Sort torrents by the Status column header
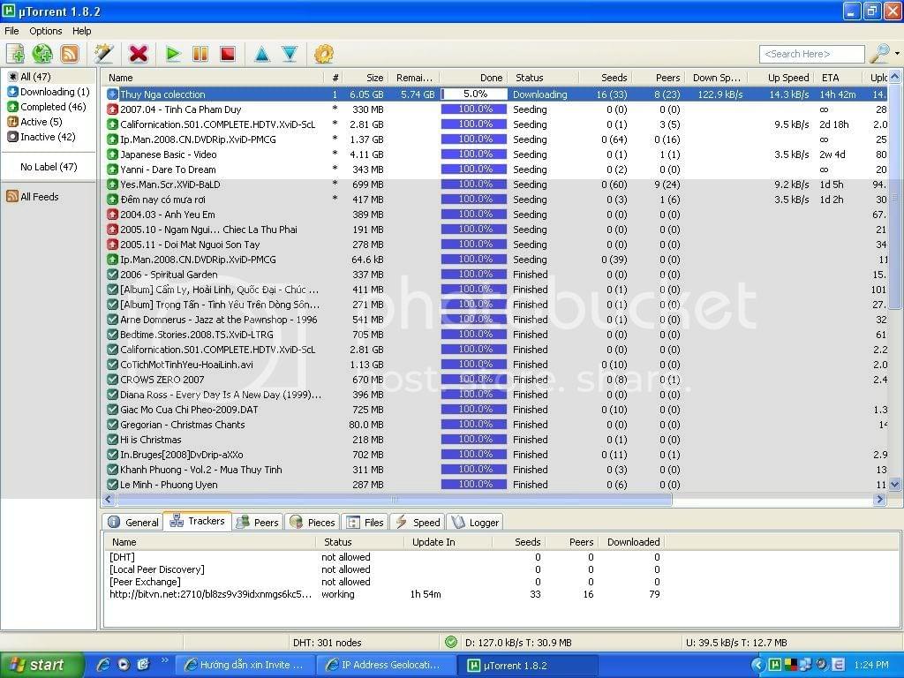The image size is (904, 678). pyautogui.click(x=543, y=78)
